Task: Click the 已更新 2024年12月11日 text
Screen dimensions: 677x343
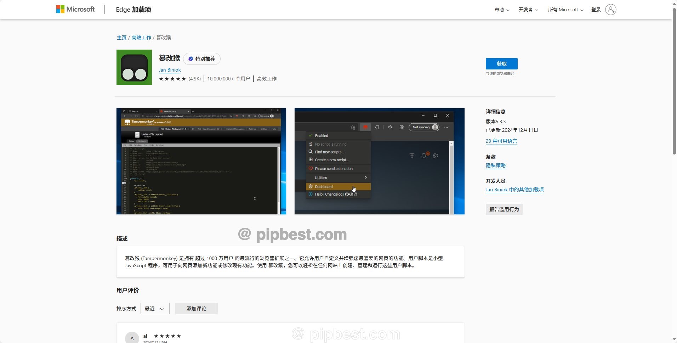Action: 512,130
